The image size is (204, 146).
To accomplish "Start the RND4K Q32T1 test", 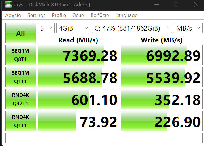I will [21, 99].
